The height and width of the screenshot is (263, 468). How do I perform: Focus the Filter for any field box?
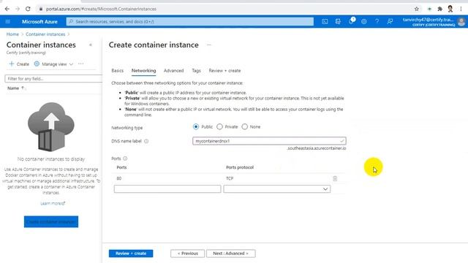tap(53, 79)
